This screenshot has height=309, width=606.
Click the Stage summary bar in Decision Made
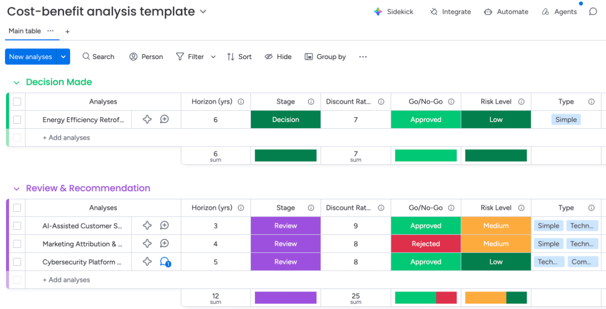(x=286, y=156)
